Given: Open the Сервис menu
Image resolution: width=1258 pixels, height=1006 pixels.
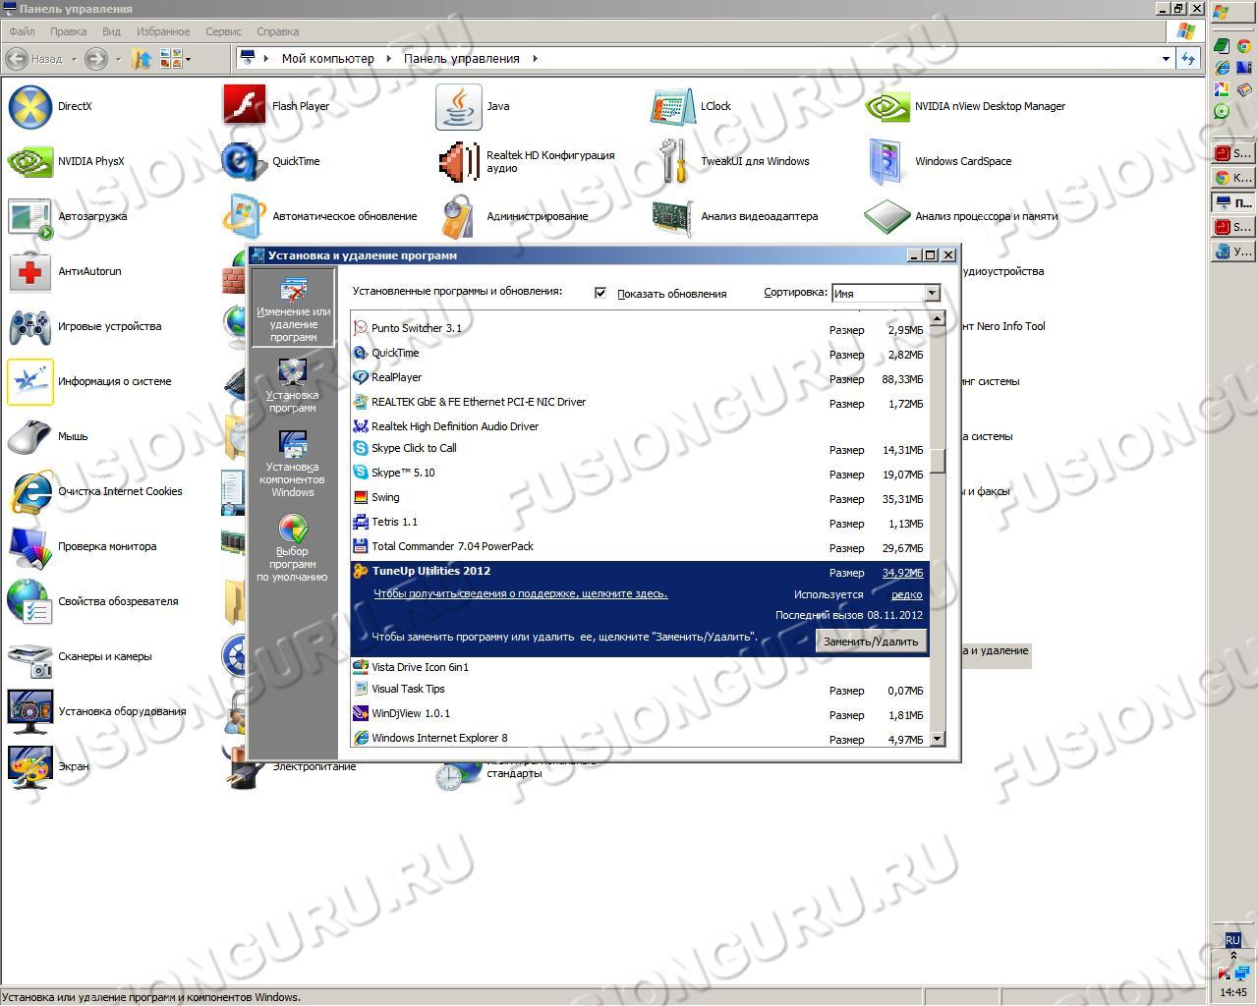Looking at the screenshot, I should pyautogui.click(x=224, y=31).
